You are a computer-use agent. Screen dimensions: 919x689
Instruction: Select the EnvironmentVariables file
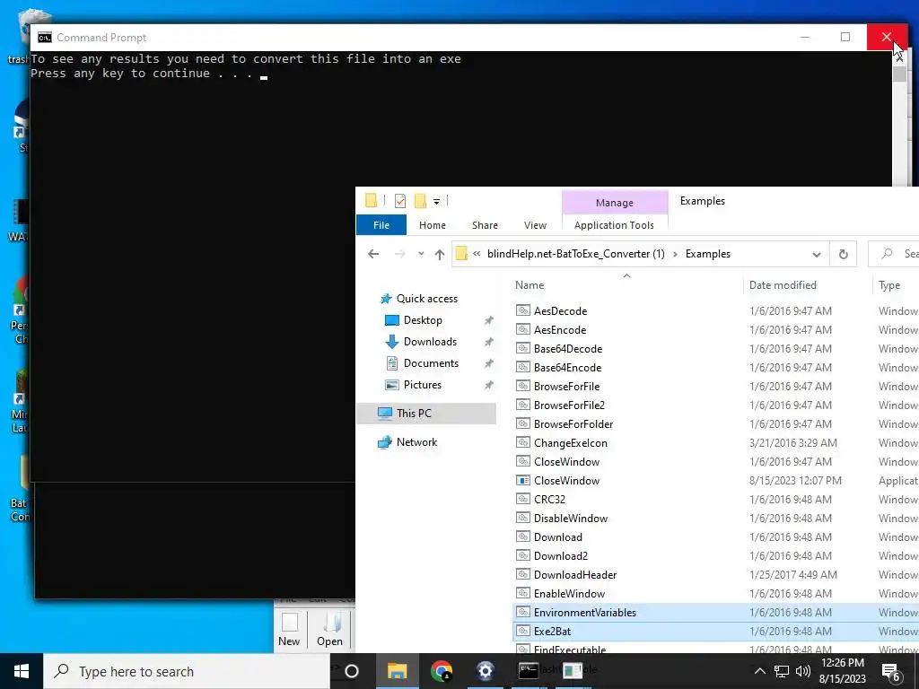(584, 612)
